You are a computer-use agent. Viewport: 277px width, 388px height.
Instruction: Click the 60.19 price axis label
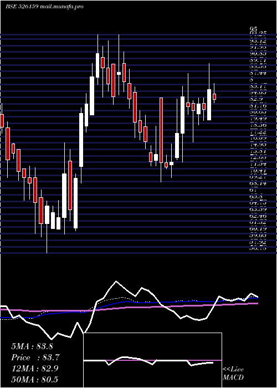pyautogui.click(x=258, y=229)
